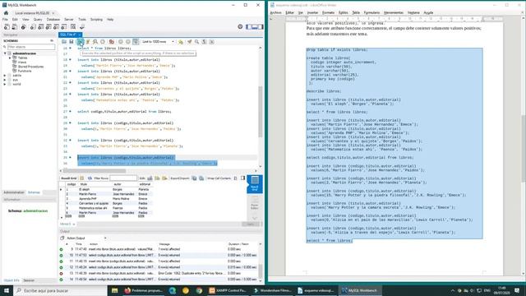Click the create stored procedure icon
The image size is (526, 296).
[56, 27]
